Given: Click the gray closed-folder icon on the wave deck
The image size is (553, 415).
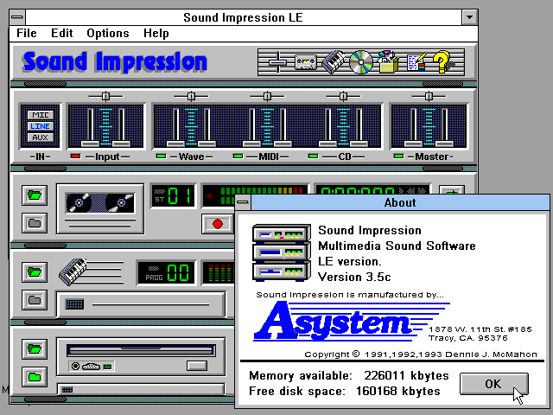Looking at the screenshot, I should 35,223.
